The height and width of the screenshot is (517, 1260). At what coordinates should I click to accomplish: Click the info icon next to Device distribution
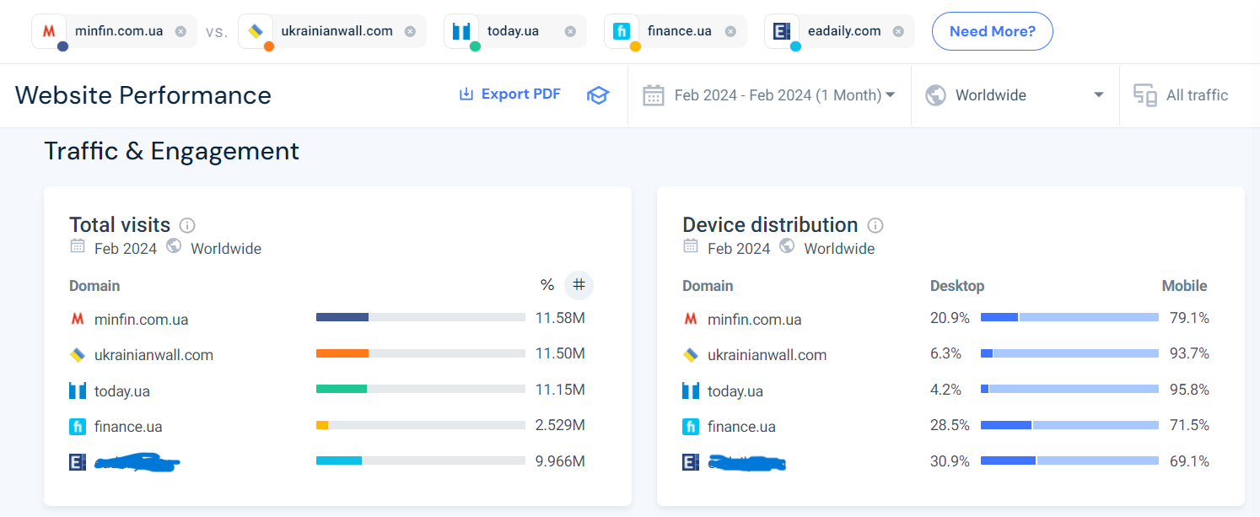click(875, 225)
